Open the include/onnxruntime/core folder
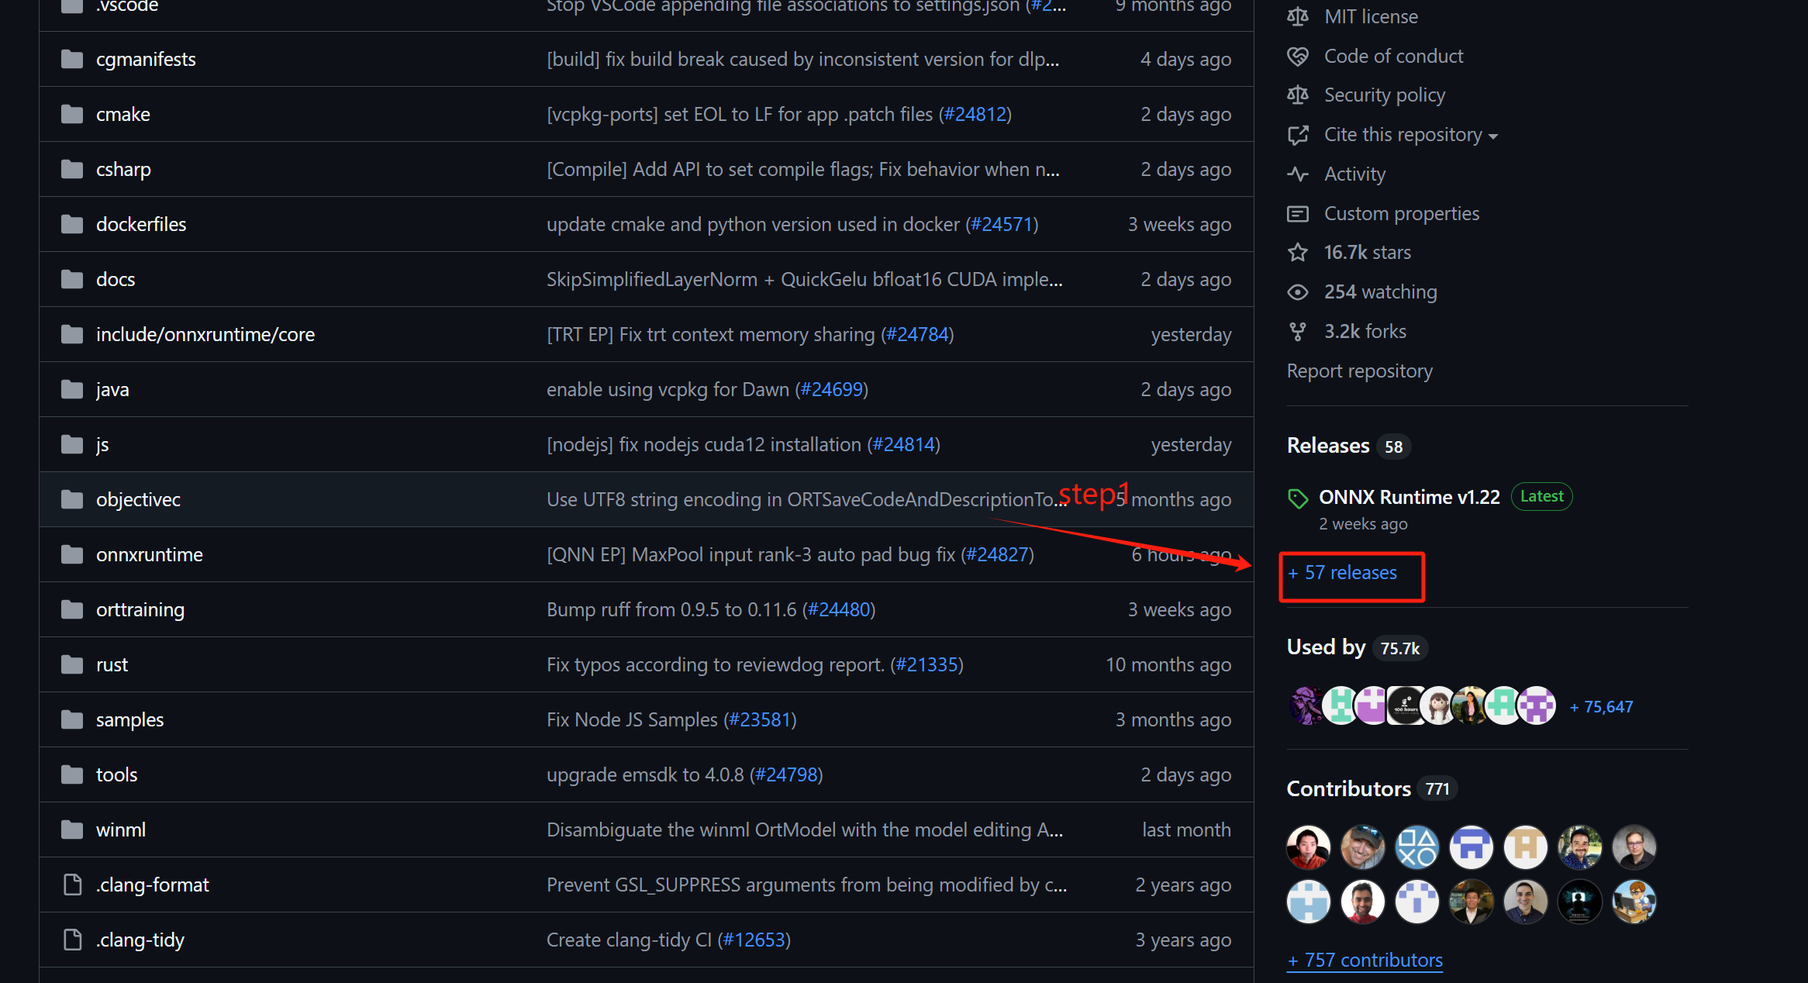Image resolution: width=1808 pixels, height=983 pixels. tap(205, 335)
